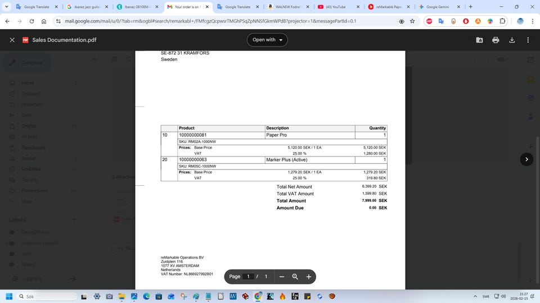Select product number 10000000063
The height and width of the screenshot is (303, 540).
point(192,160)
